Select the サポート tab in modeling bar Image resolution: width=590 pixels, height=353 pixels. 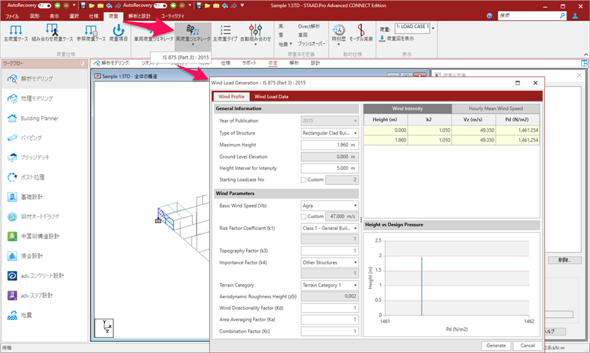(x=249, y=63)
